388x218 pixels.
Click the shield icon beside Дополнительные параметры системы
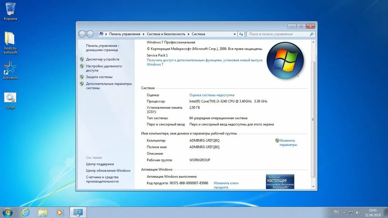[x=82, y=84]
